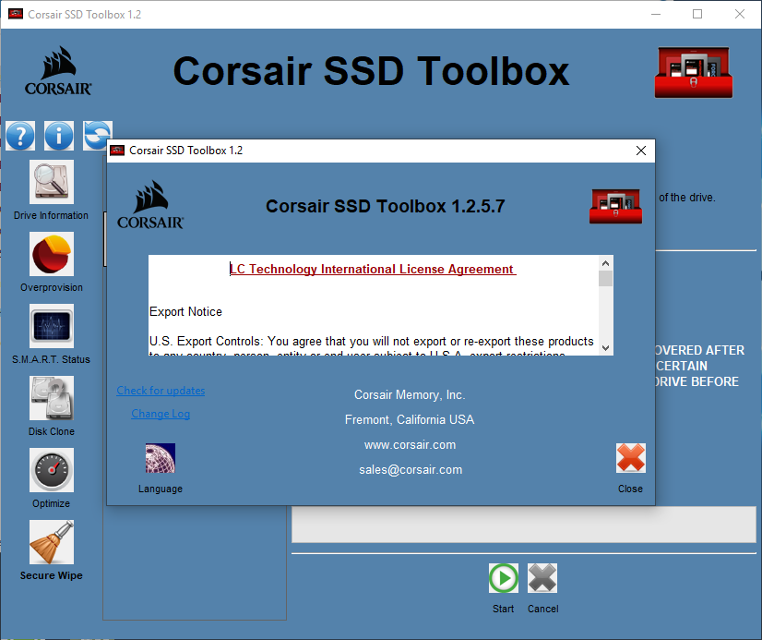Screen dimensions: 762x640
Task: View the Change Log
Action: pyautogui.click(x=160, y=413)
